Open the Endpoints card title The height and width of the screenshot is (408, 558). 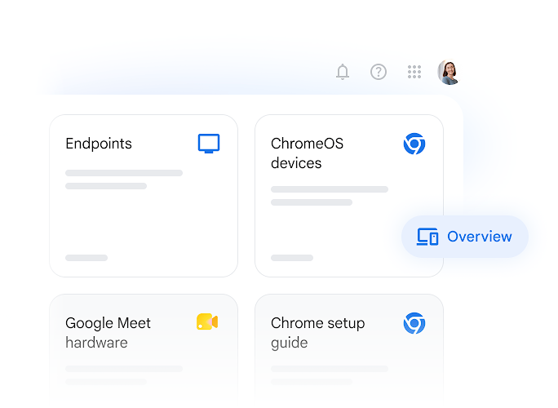coord(99,144)
